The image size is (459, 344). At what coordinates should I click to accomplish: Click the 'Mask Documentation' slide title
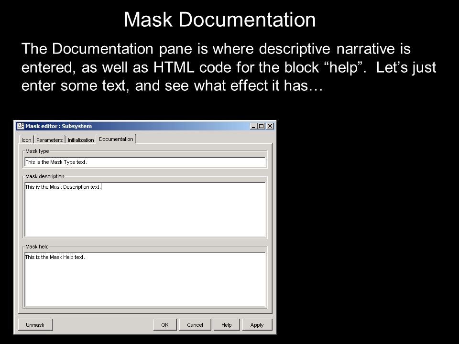(x=220, y=20)
